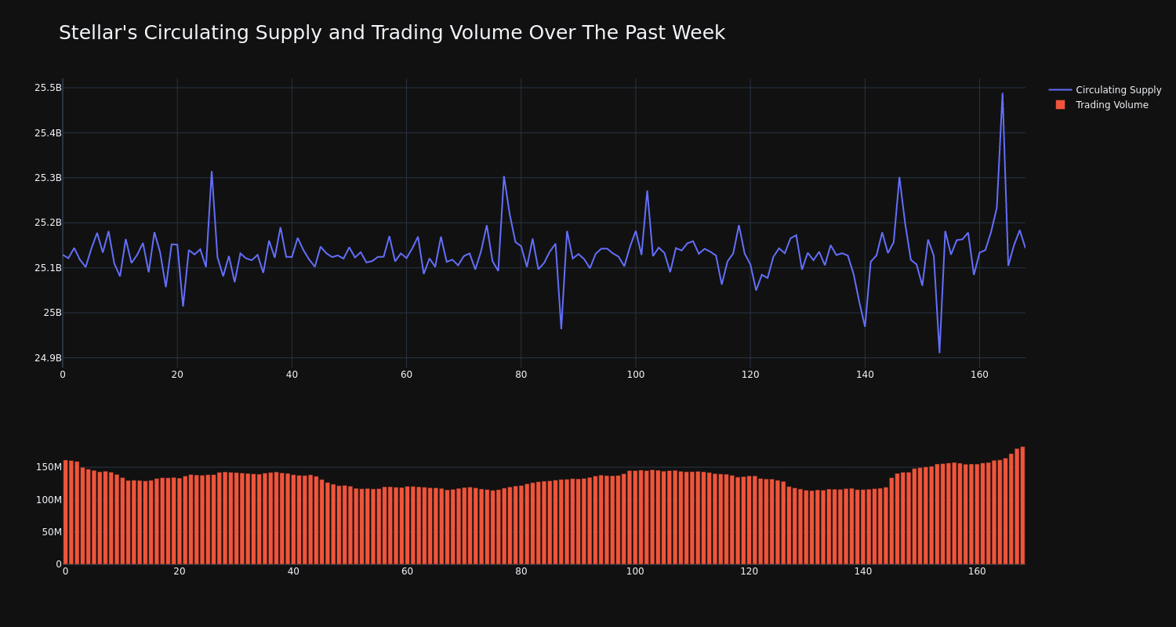1176x627 pixels.
Task: Click x-axis label 160 on volume chart
Action: 977,571
